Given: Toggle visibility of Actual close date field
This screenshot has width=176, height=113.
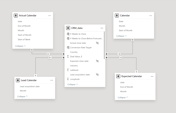Looking at the screenshot, I should click(x=97, y=43).
